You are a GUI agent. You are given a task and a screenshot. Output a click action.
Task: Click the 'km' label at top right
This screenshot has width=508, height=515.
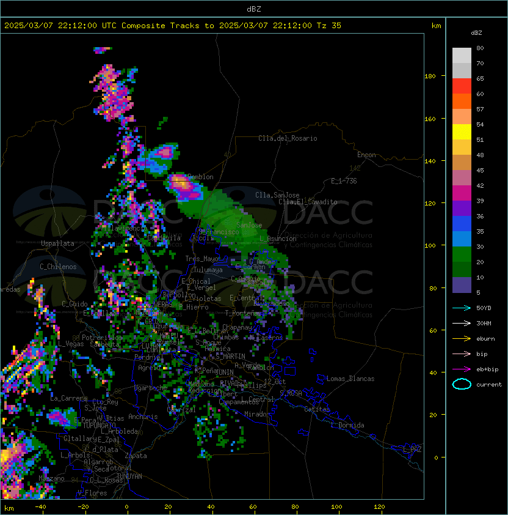coord(436,26)
